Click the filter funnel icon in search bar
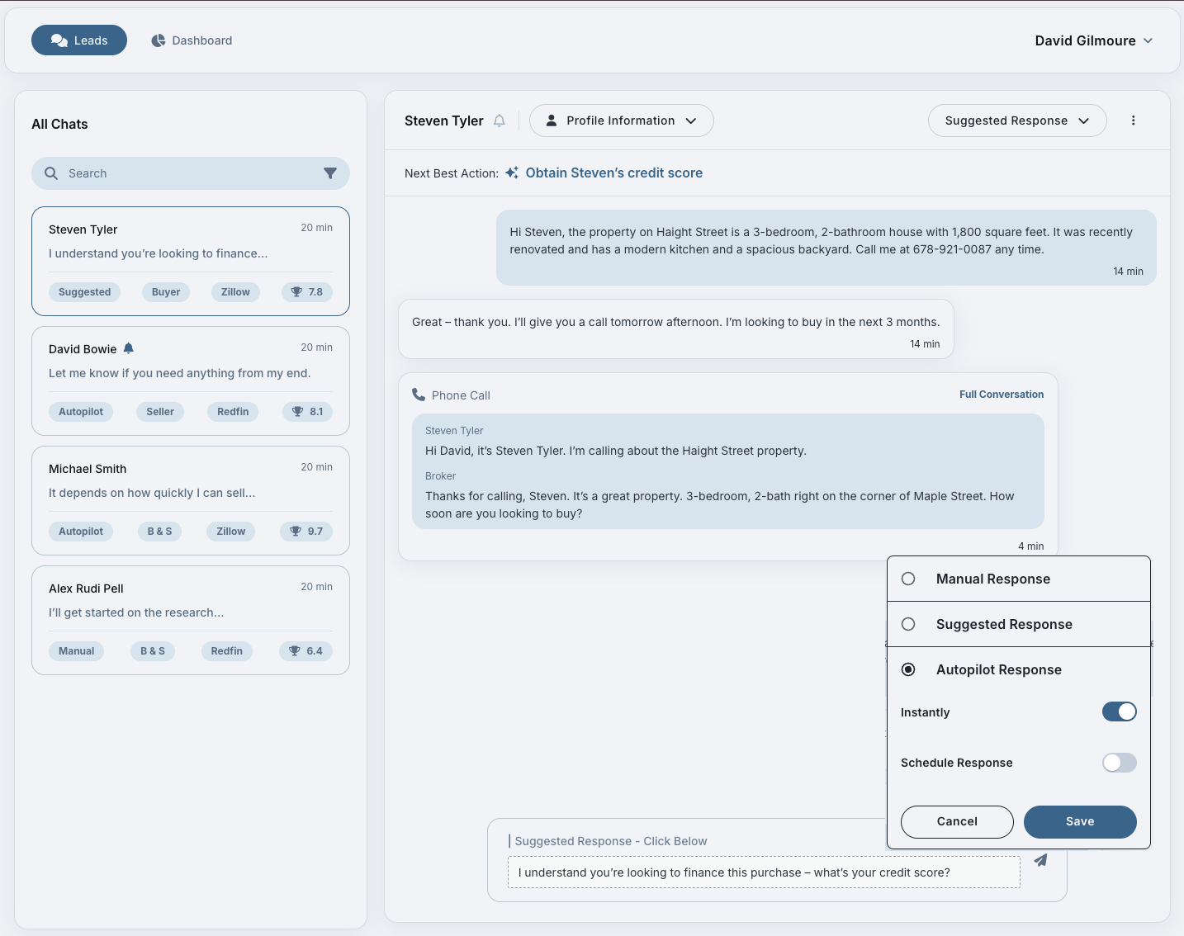The image size is (1184, 936). pyautogui.click(x=330, y=173)
